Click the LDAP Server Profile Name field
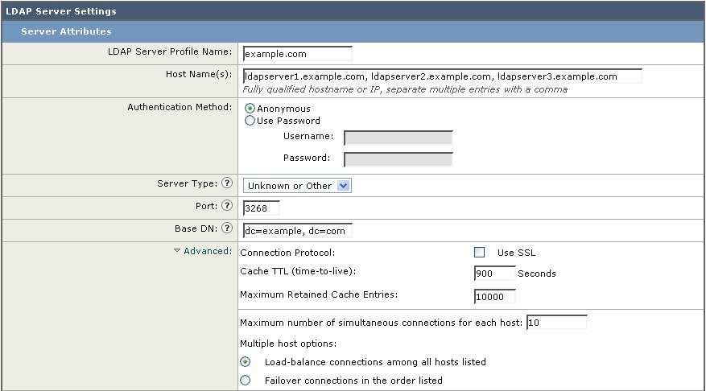The height and width of the screenshot is (391, 706). 297,54
